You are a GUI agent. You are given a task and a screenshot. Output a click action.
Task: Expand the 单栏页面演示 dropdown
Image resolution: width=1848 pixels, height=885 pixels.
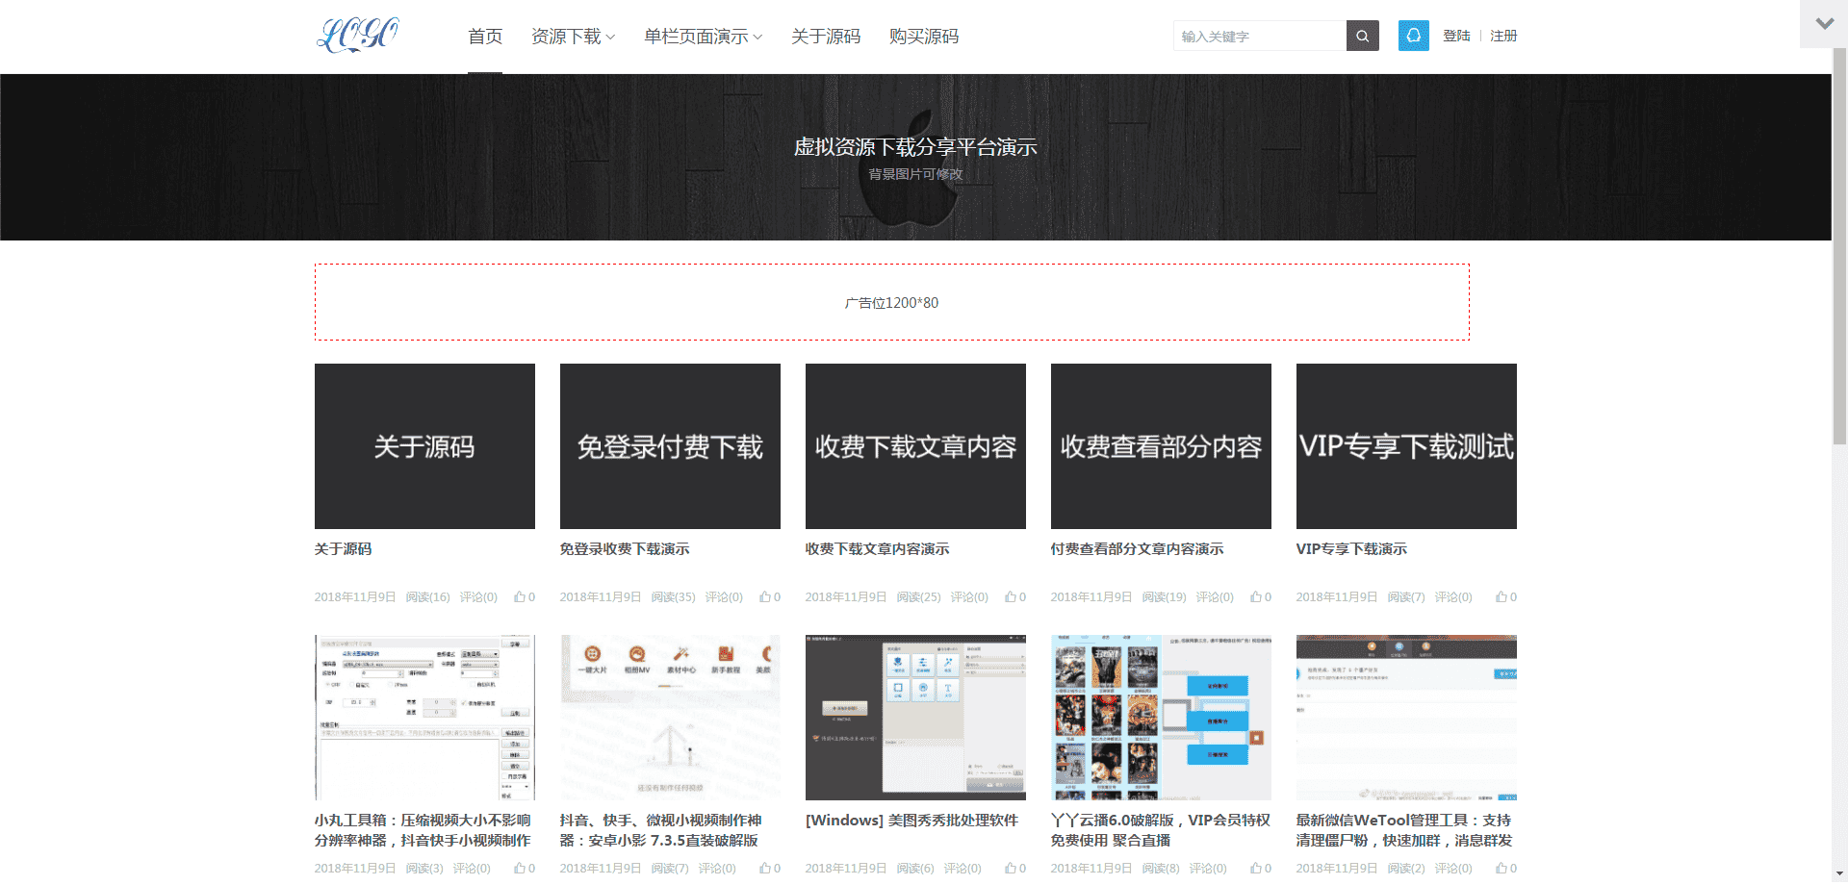coord(698,36)
